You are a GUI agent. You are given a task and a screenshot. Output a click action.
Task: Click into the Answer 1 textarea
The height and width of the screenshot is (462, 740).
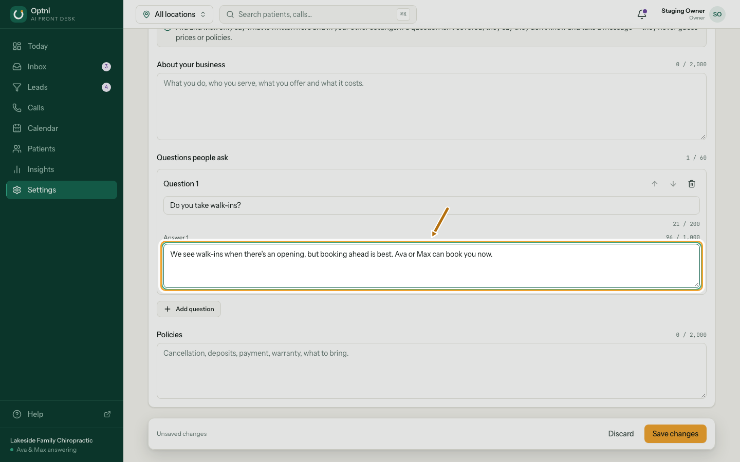[432, 266]
